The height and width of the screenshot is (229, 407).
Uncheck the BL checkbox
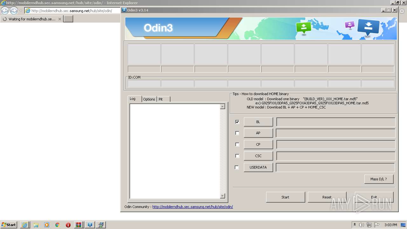click(x=237, y=122)
